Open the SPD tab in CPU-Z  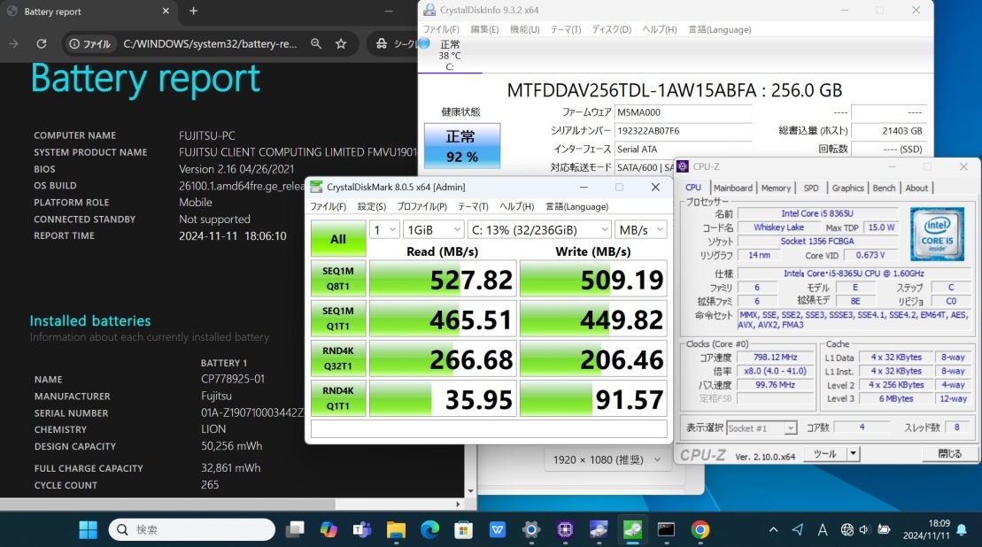[x=811, y=188]
